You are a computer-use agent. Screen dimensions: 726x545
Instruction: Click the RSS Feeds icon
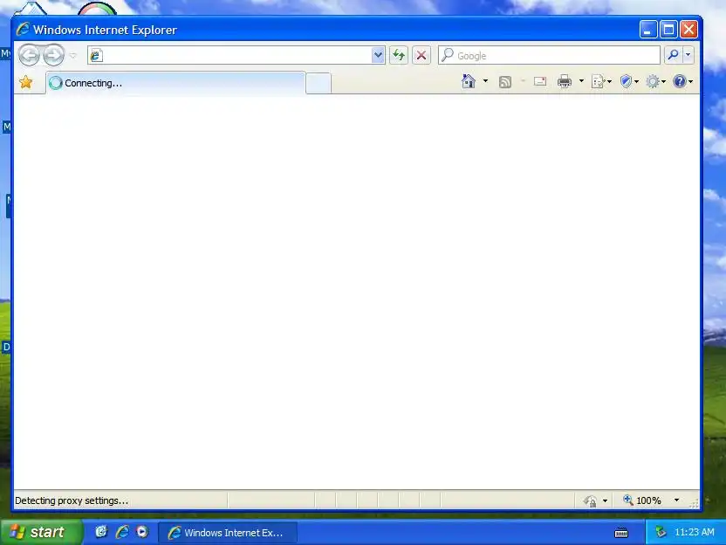click(504, 82)
